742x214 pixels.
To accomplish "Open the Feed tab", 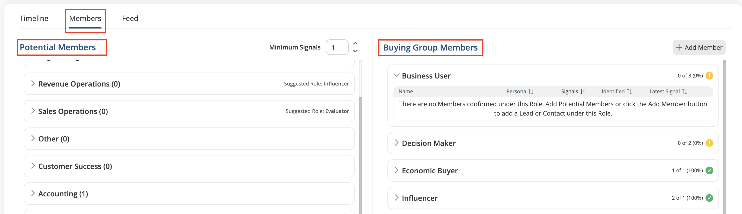I will (130, 18).
